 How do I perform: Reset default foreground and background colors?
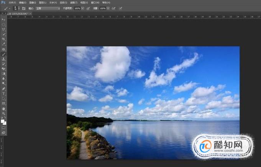[x=2, y=118]
